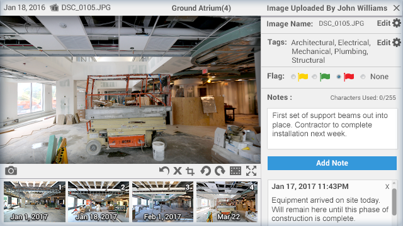Click the camera icon beside DSC_0105.JPG title

[54, 8]
